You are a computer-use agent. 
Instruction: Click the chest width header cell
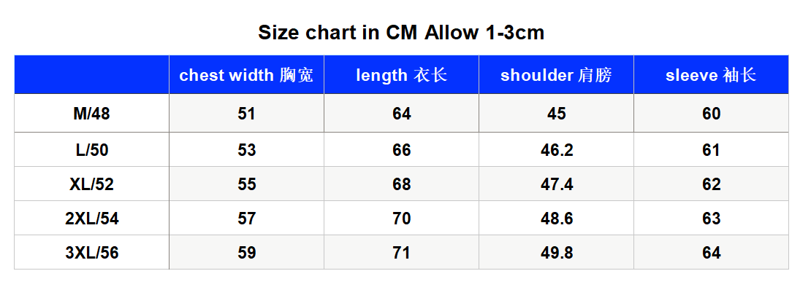coord(247,75)
